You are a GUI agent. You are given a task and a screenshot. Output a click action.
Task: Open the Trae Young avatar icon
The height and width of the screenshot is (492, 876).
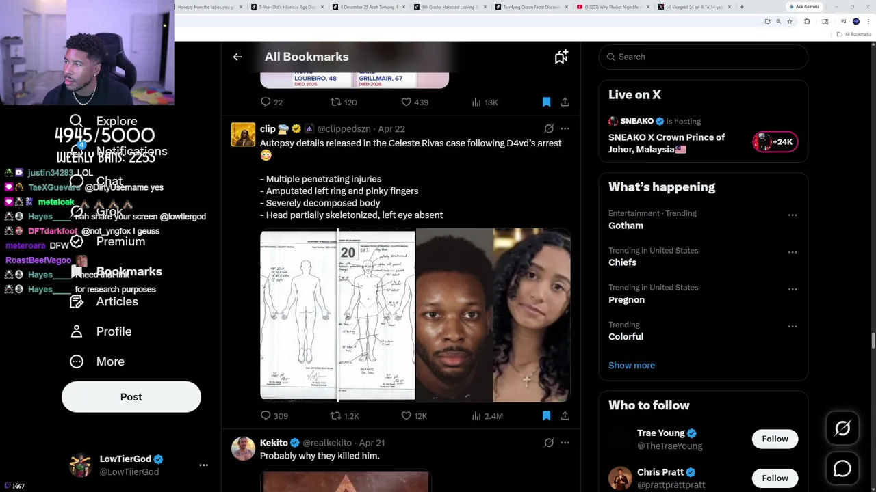620,439
